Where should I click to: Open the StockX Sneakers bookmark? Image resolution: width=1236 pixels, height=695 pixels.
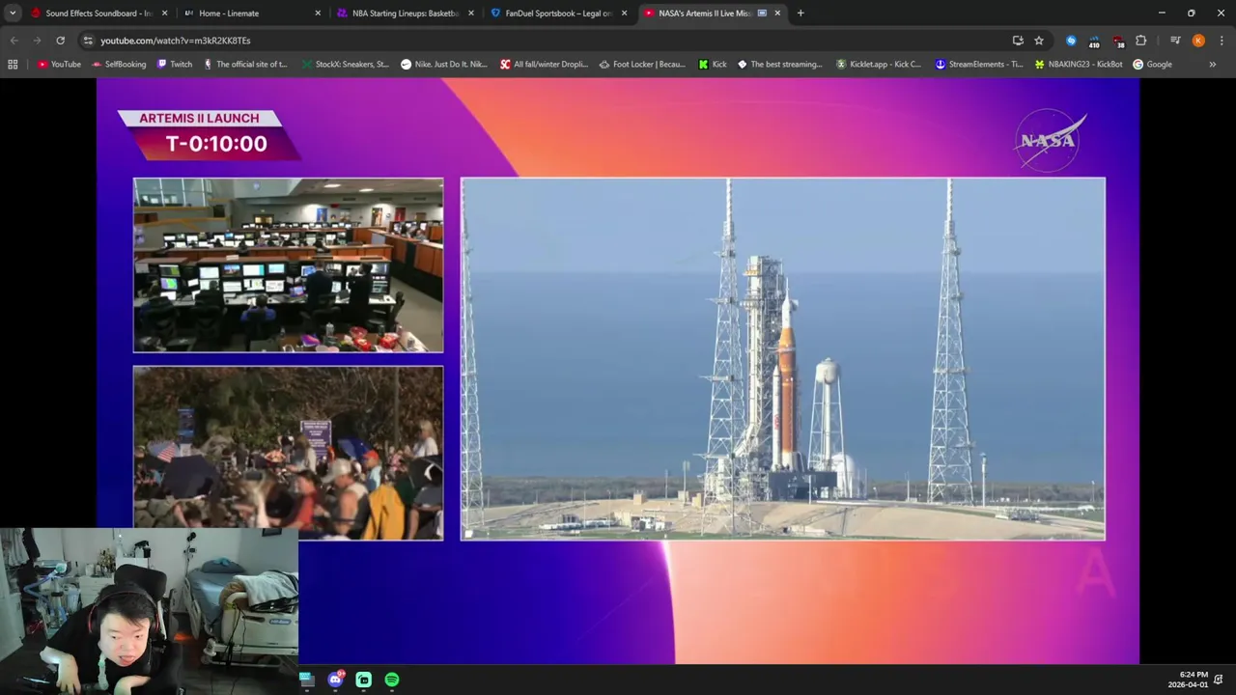(345, 65)
